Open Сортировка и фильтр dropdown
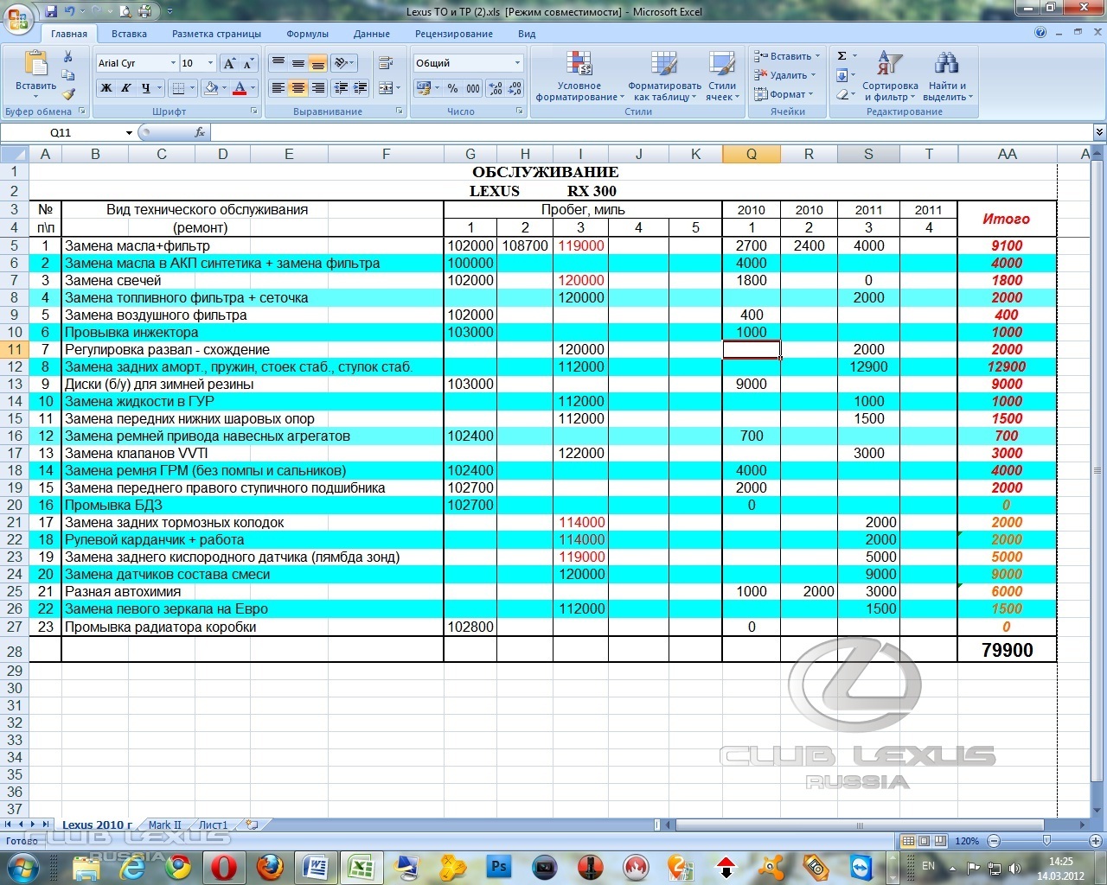 (x=890, y=77)
